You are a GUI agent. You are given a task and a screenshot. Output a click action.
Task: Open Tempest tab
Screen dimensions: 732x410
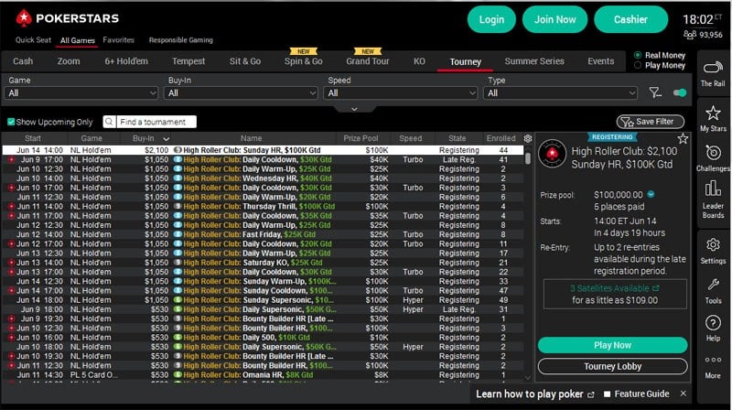(188, 61)
